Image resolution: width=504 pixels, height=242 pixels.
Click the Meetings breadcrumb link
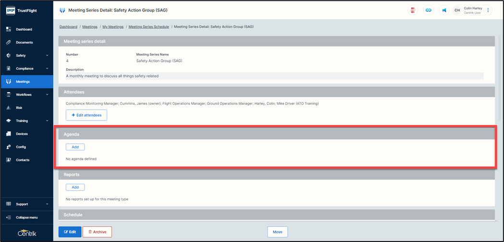[x=90, y=27]
